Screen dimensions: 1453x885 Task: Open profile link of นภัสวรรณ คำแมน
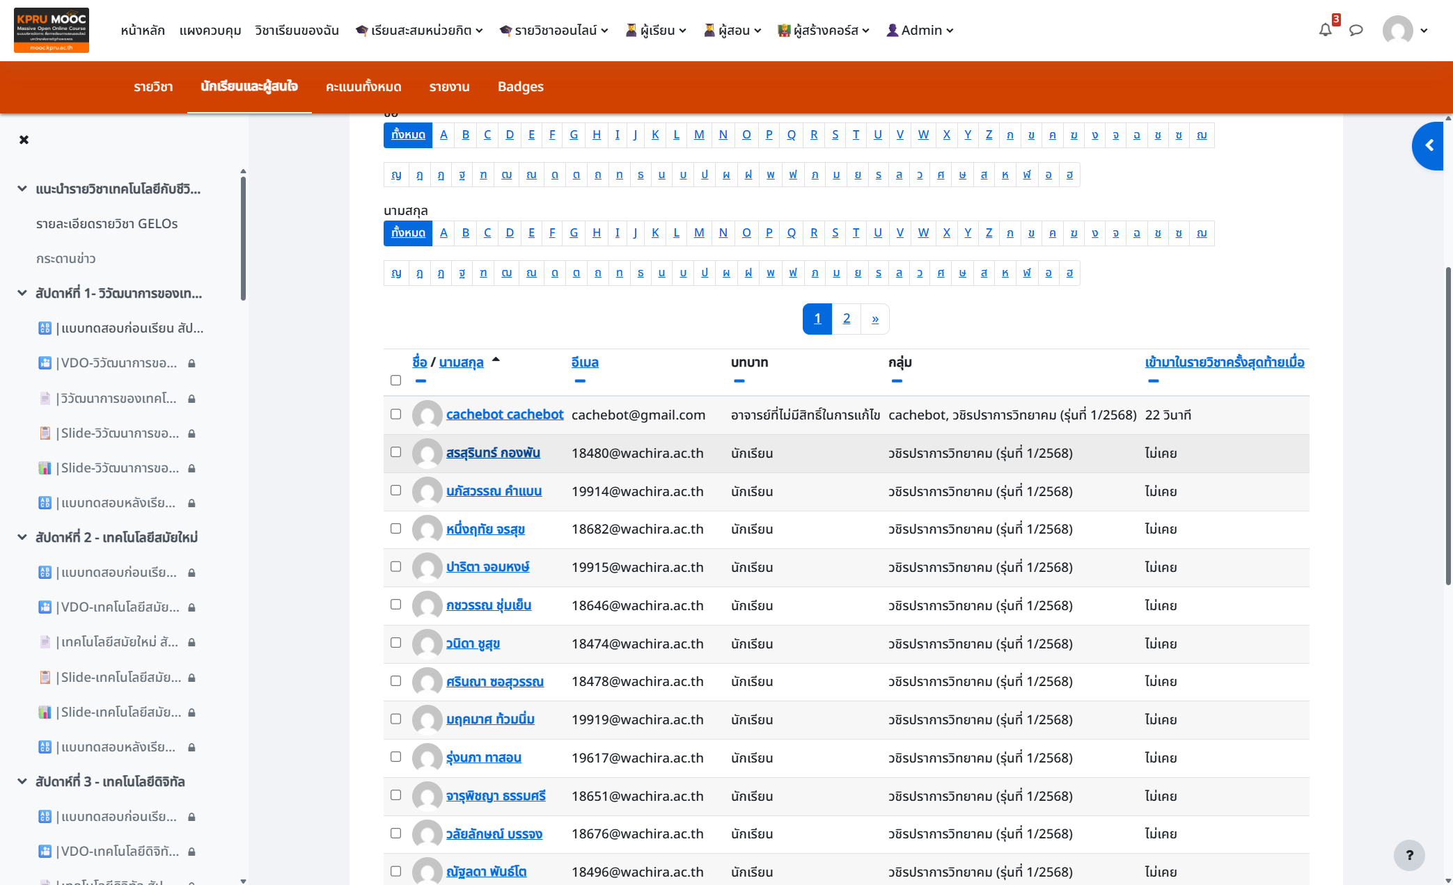[494, 491]
